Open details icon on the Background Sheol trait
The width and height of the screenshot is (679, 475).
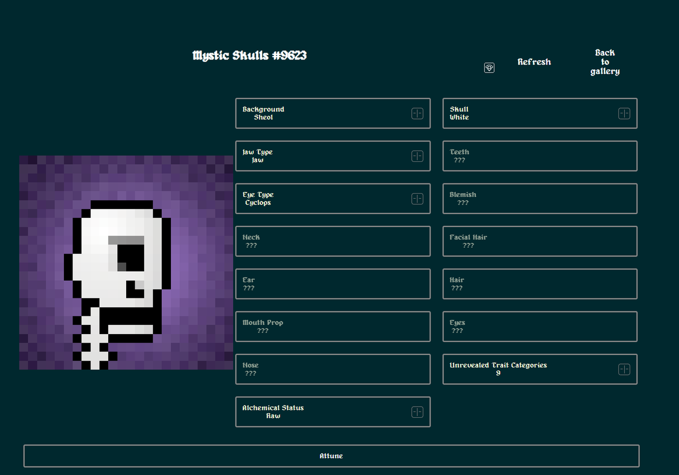[x=418, y=113]
